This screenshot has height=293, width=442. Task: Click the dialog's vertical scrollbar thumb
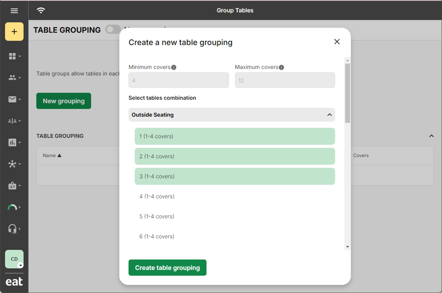point(347,92)
